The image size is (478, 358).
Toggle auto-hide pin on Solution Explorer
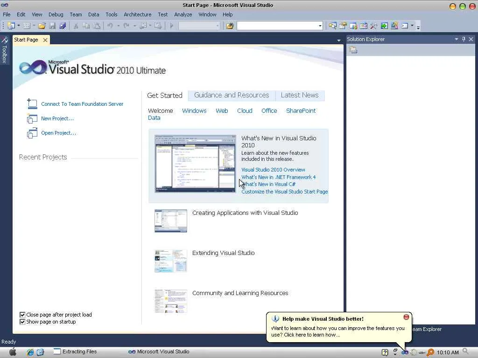(464, 39)
